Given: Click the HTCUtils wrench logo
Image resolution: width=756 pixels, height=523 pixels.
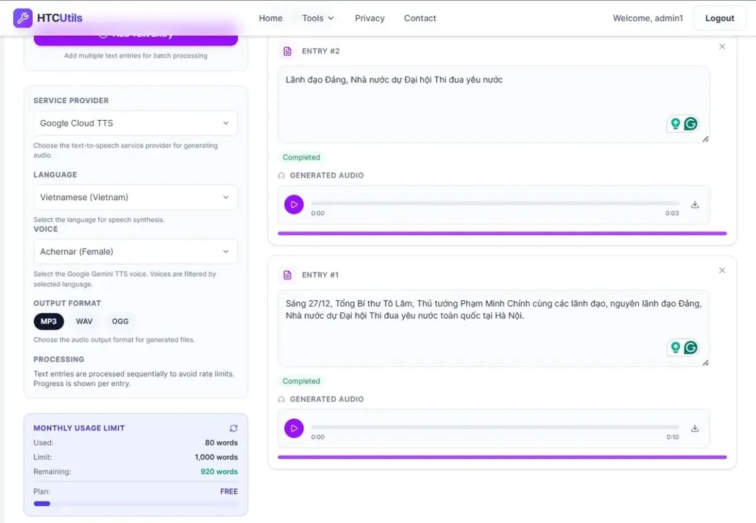Looking at the screenshot, I should (x=23, y=18).
